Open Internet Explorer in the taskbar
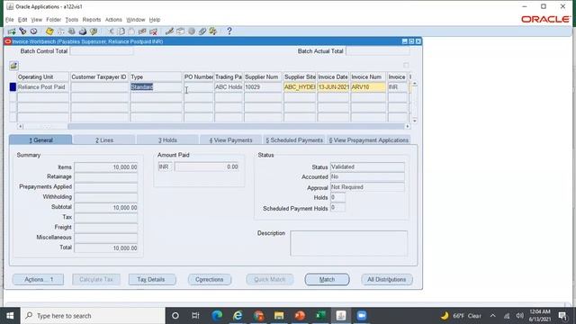Image resolution: width=576 pixels, height=324 pixels. pos(238,316)
